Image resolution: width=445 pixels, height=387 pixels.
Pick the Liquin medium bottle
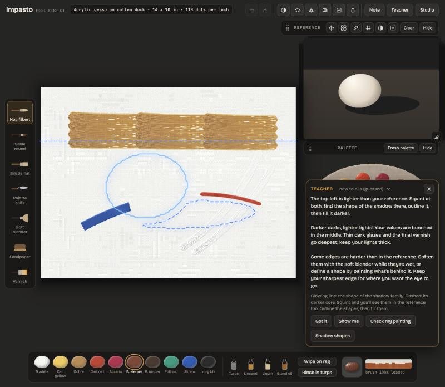coord(268,367)
